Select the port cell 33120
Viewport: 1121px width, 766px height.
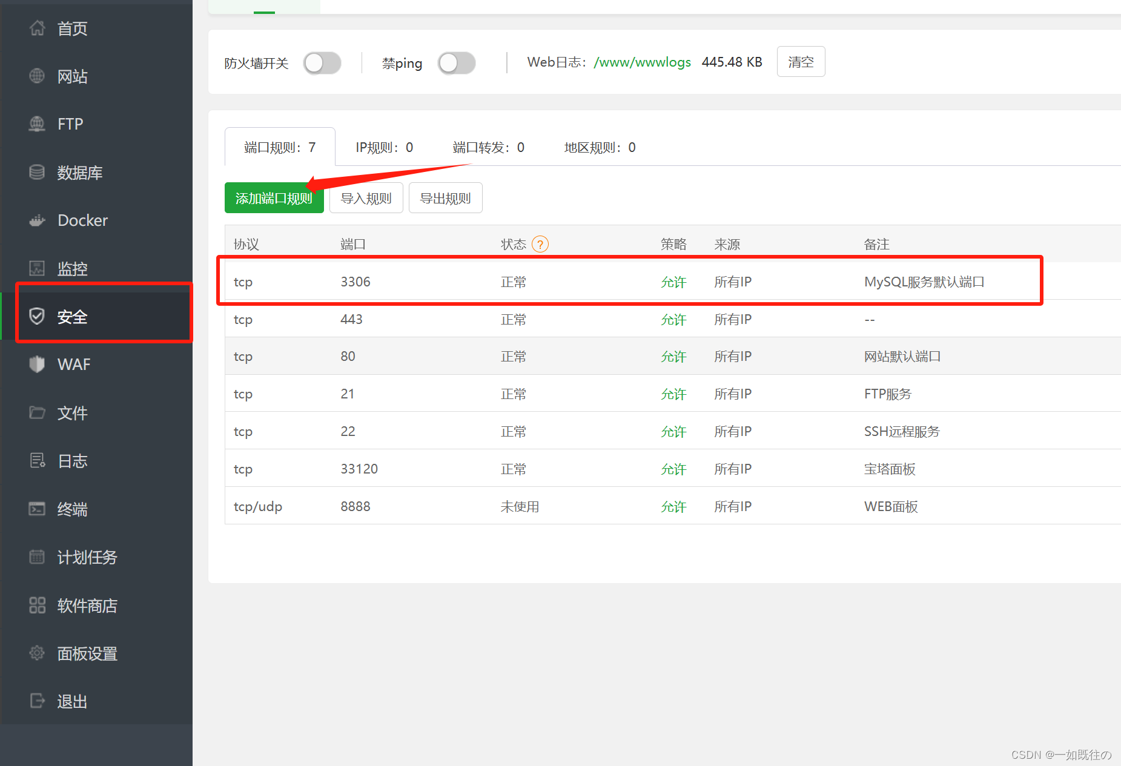(x=359, y=469)
